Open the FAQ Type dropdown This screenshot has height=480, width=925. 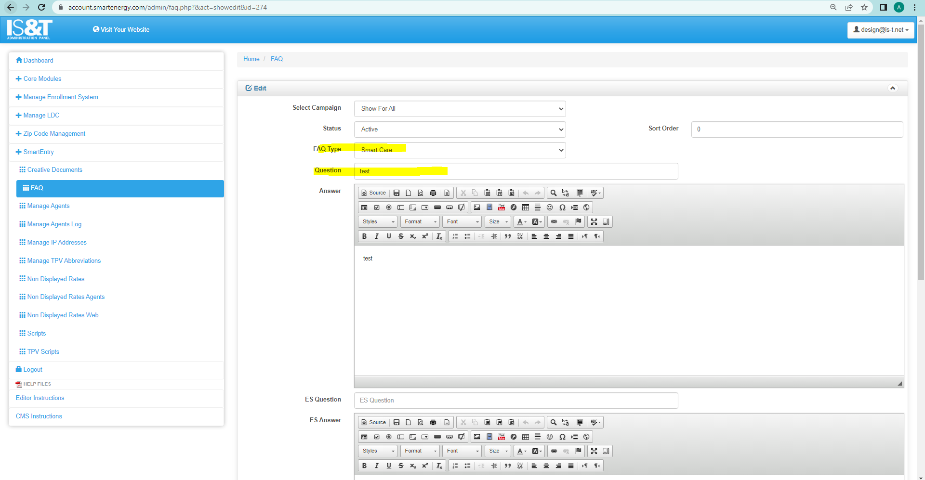(x=460, y=150)
